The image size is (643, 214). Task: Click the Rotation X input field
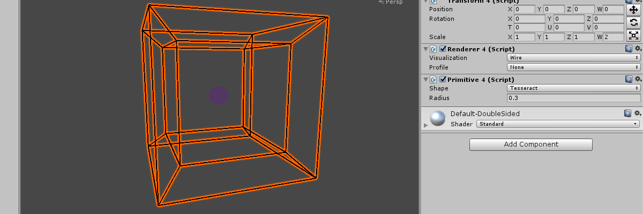pos(529,19)
